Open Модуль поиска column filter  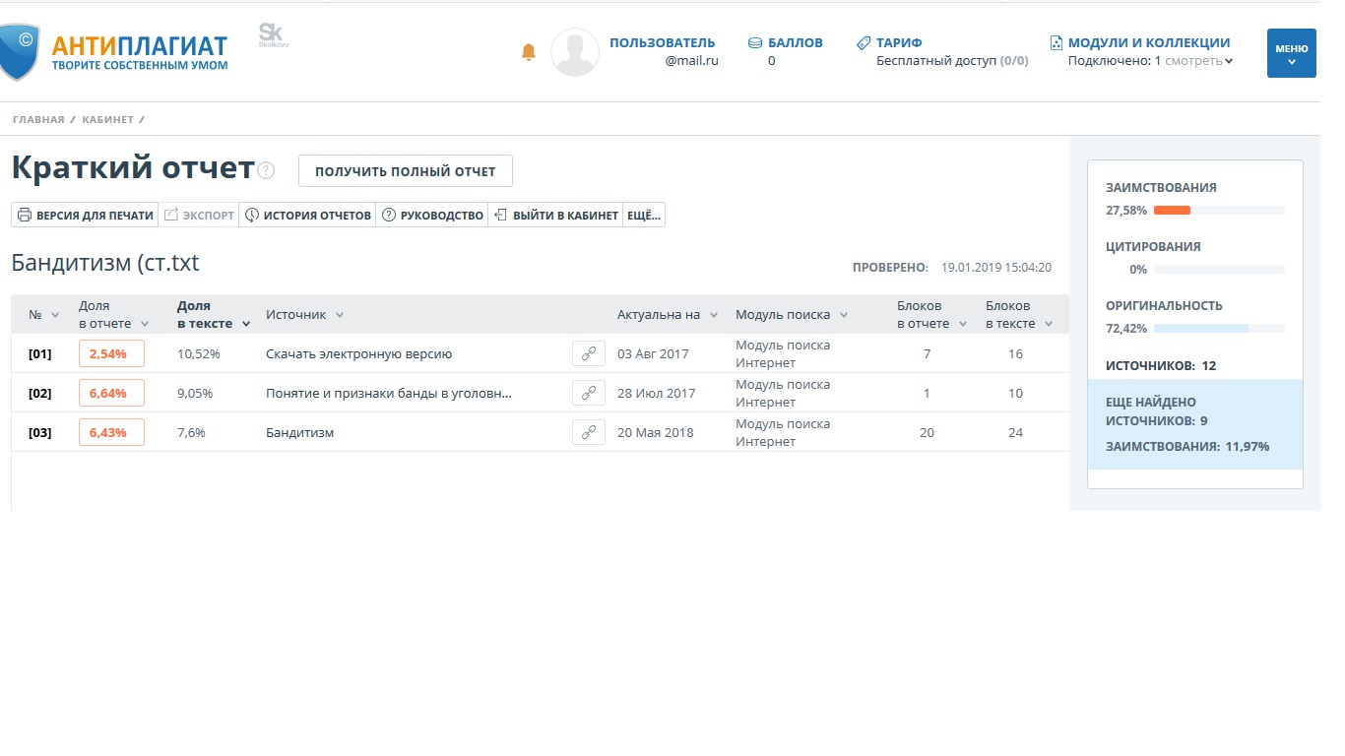pyautogui.click(x=791, y=315)
